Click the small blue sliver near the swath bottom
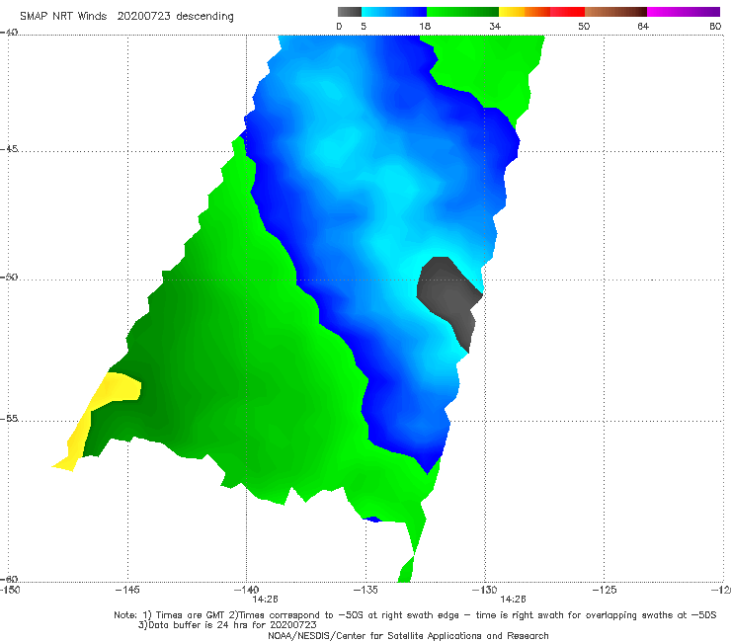This screenshot has width=731, height=642. click(372, 519)
